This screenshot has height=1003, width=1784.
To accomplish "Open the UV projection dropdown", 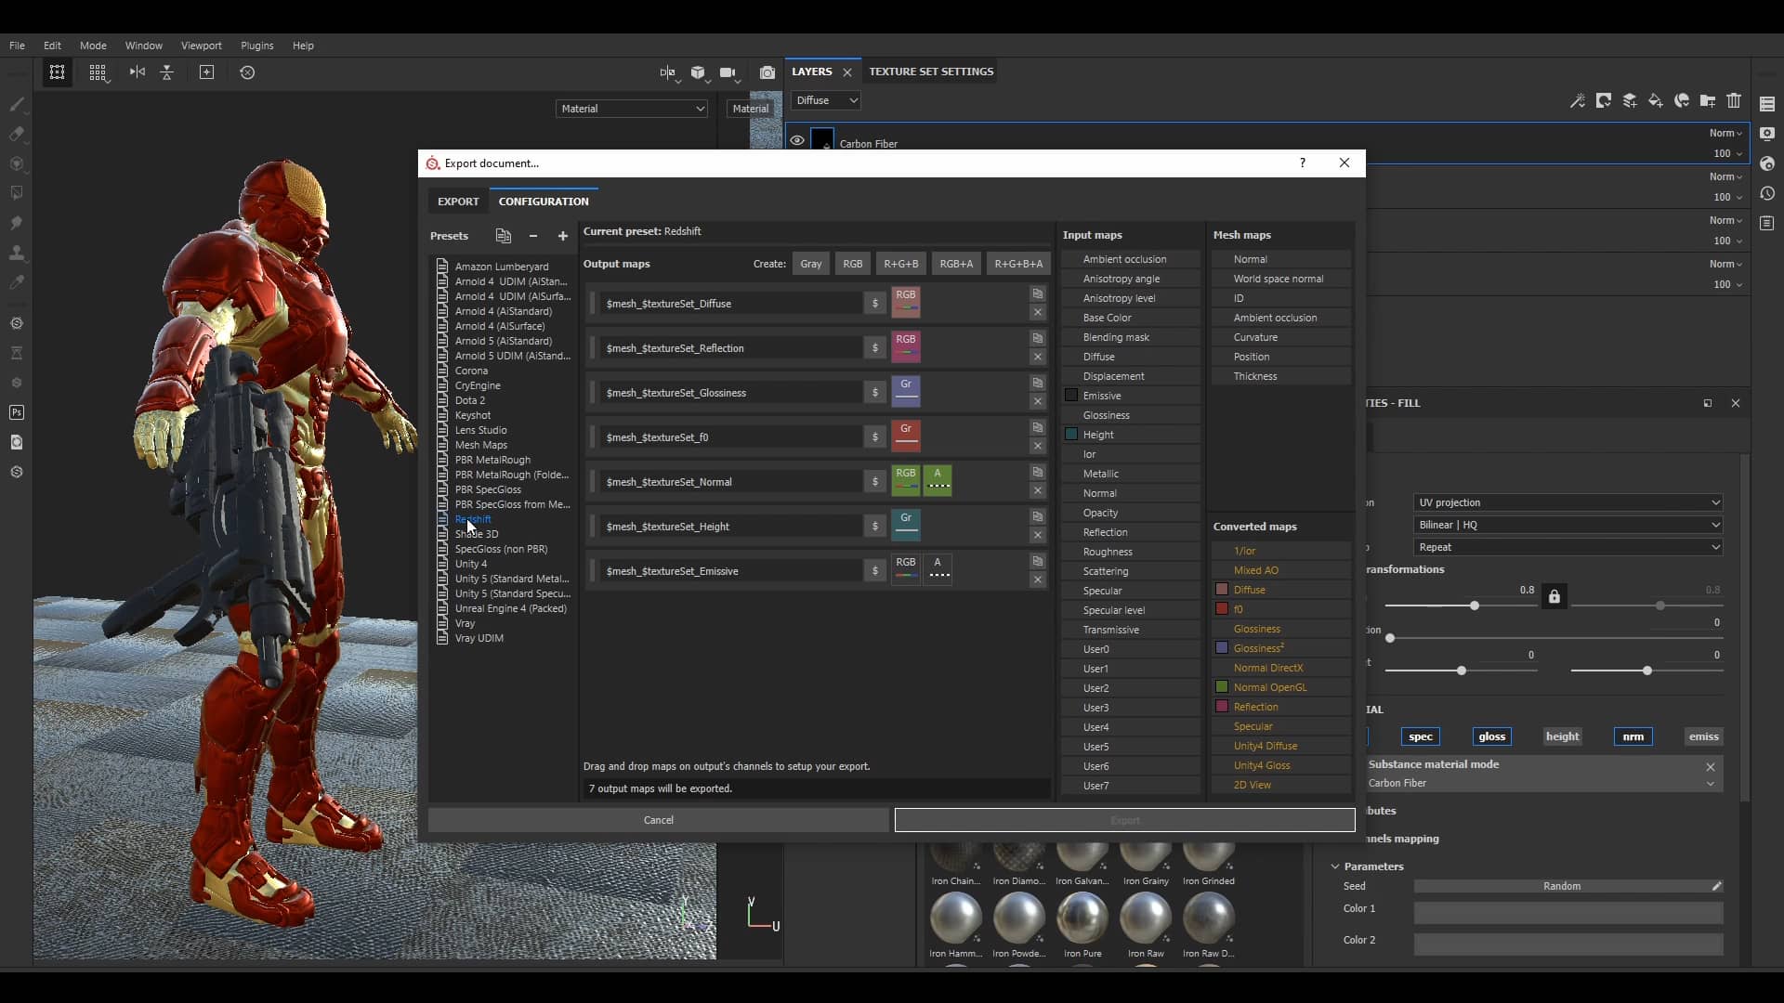I will 1568,502.
